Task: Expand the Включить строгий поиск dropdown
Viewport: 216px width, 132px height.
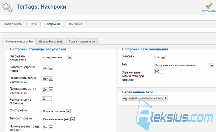Action: pos(48,68)
